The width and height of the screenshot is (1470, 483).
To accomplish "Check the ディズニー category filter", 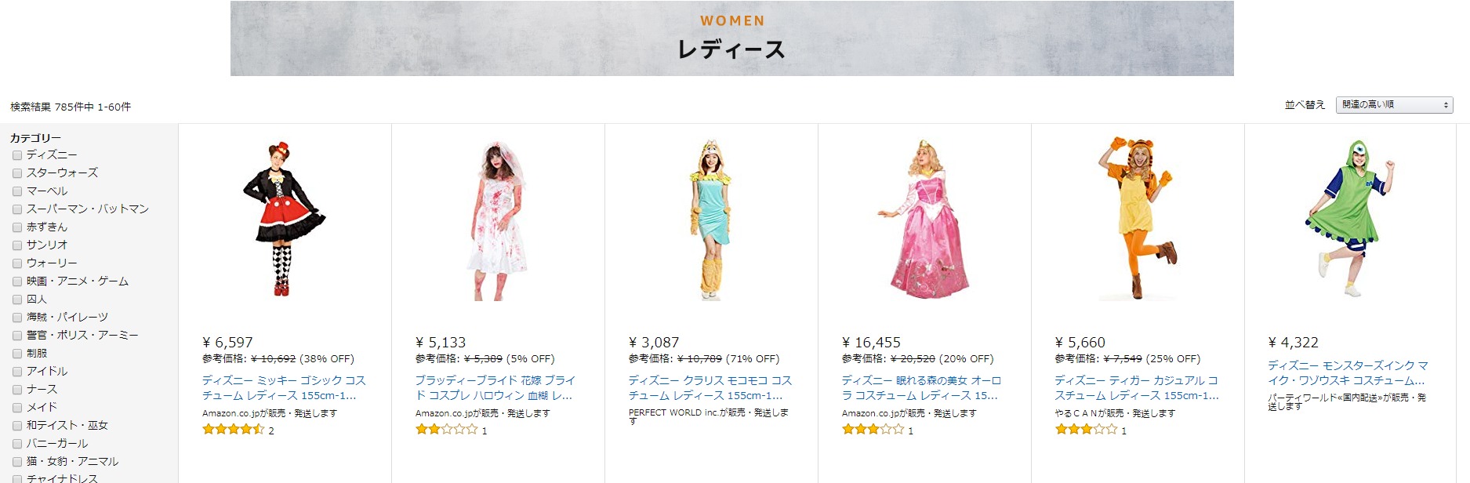I will coord(17,155).
